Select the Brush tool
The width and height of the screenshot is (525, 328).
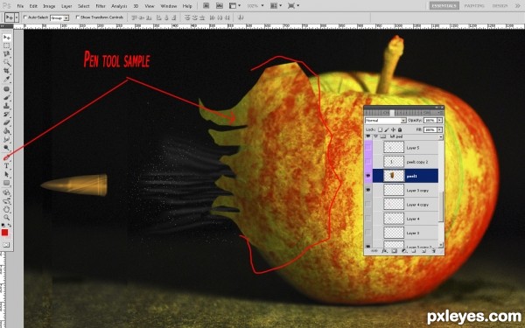tap(7, 97)
